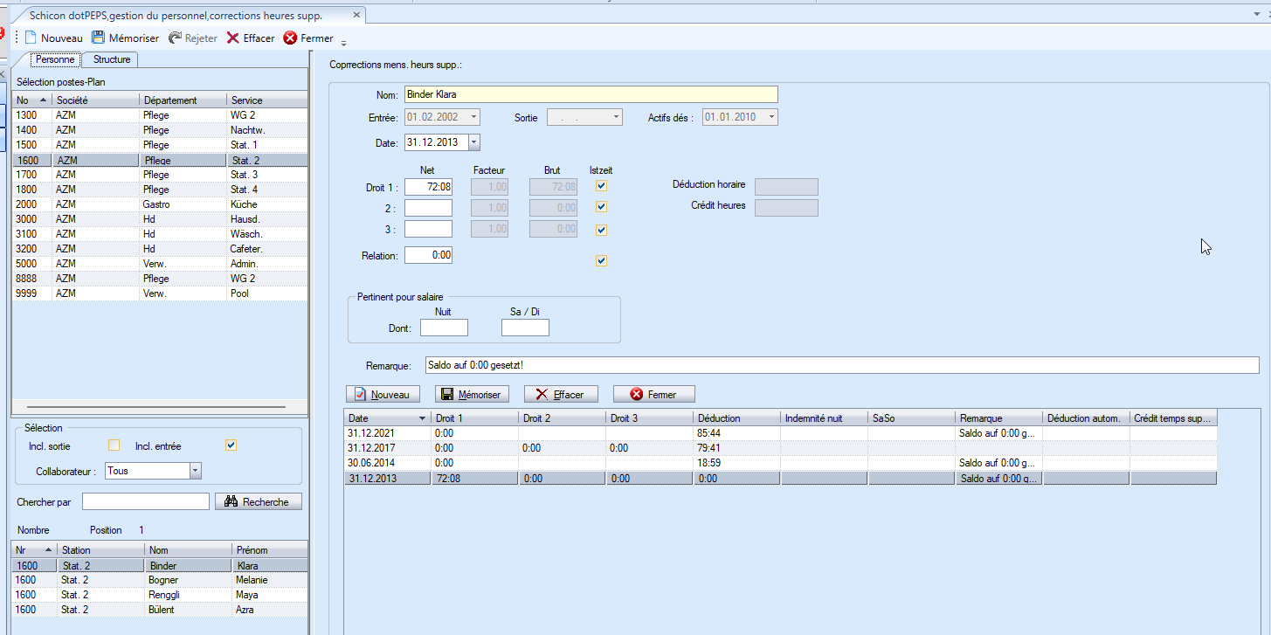This screenshot has height=635, width=1271.
Task: Click the Chercher par search input field
Action: pos(146,501)
